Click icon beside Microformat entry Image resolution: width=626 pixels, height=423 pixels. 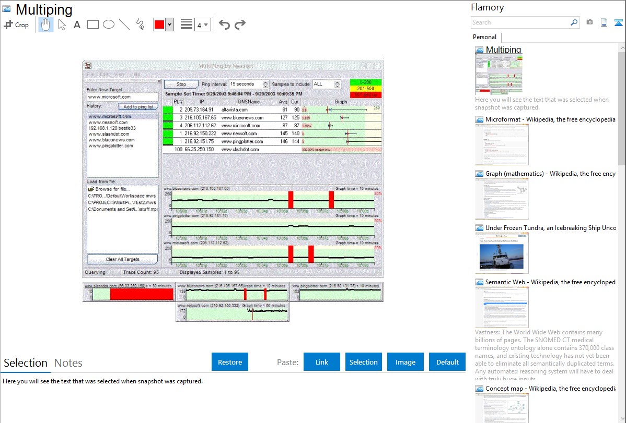tap(479, 119)
